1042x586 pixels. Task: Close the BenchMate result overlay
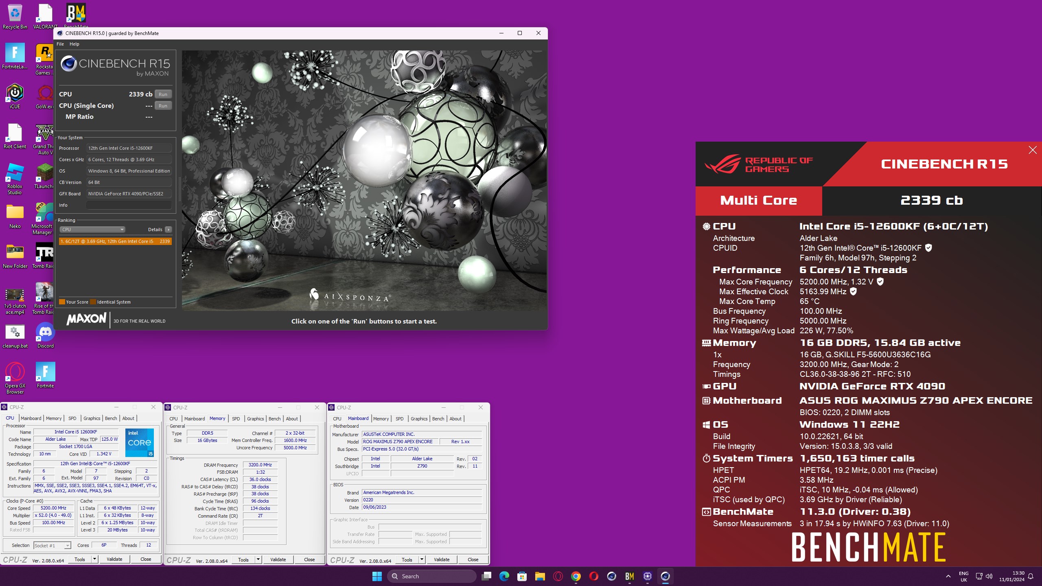pyautogui.click(x=1033, y=150)
